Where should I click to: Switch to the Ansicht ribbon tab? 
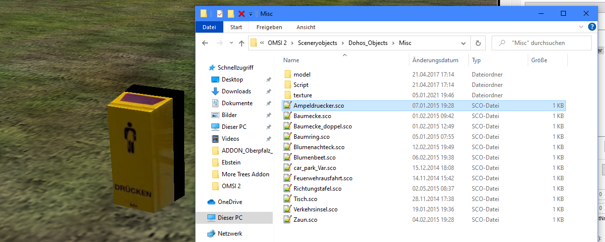coord(306,27)
